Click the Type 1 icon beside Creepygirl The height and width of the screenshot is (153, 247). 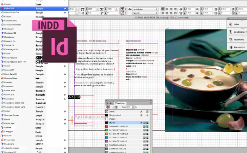[x=2, y=132]
